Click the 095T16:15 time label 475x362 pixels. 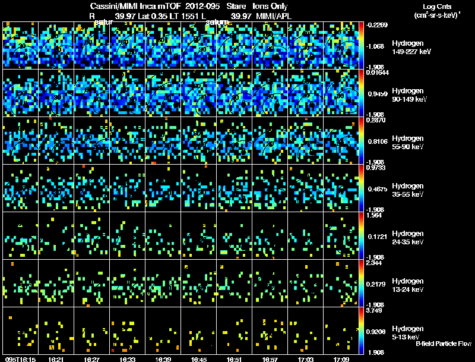coord(20,359)
